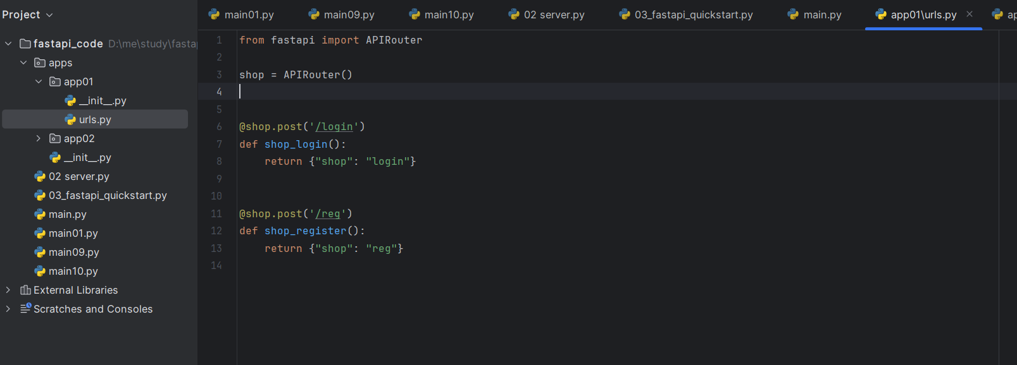Screen dimensions: 1017x365
Task: Place cursor on 'shop = APIRouter()' line
Action: point(296,75)
